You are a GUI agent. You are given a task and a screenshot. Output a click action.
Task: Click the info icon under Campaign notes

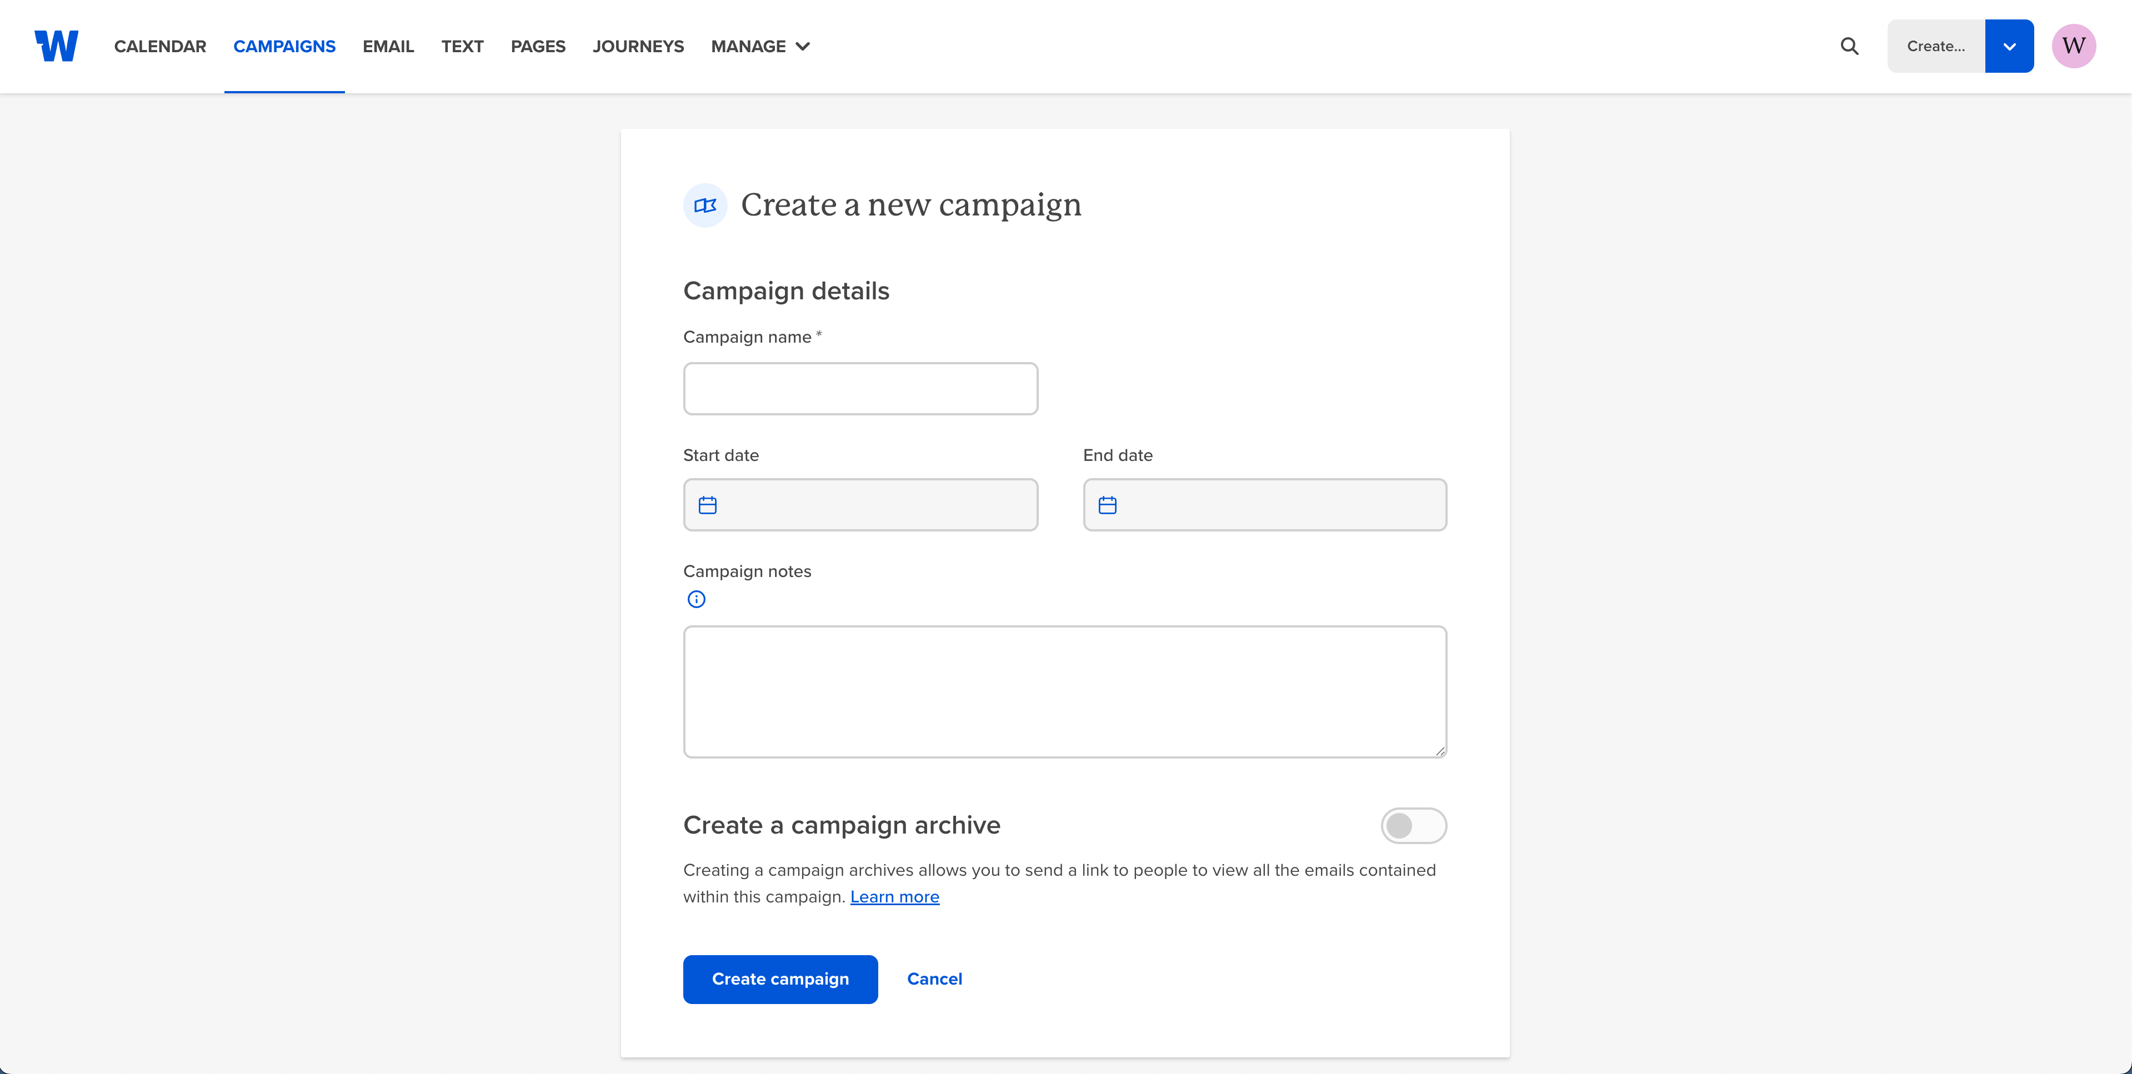pyautogui.click(x=696, y=598)
